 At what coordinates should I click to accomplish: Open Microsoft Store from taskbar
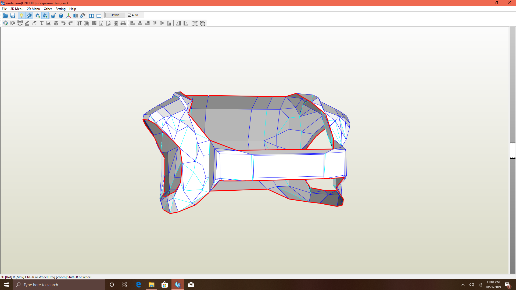[x=165, y=285]
